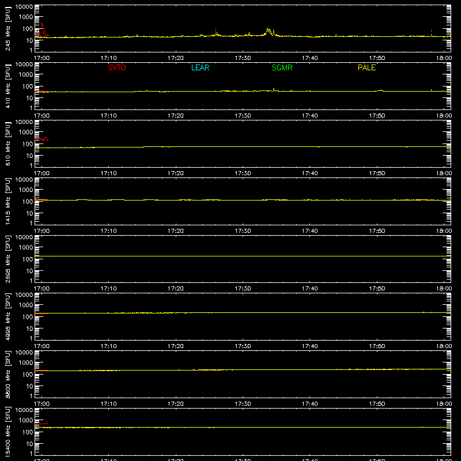Screen dimensions: 461x461
Task: Select the 410 MHz [SFU] axis label
Action: coord(8,86)
